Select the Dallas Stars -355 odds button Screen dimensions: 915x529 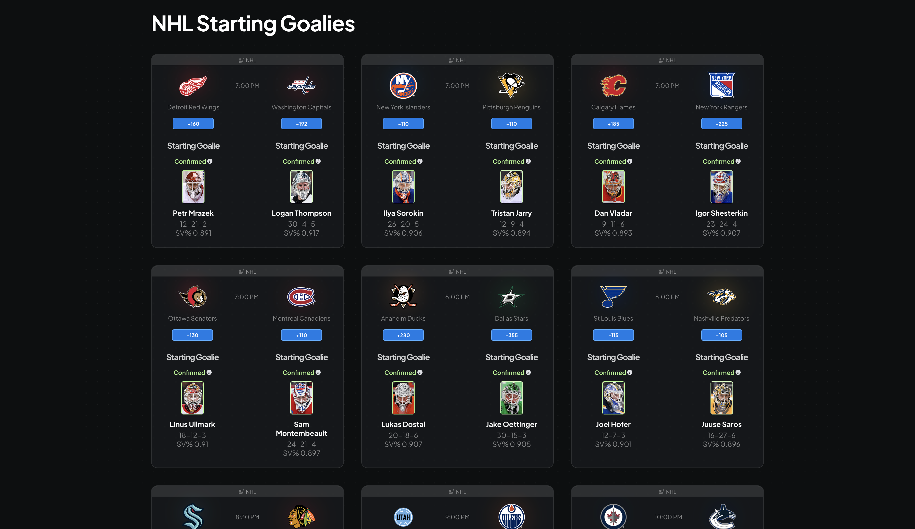(x=511, y=335)
